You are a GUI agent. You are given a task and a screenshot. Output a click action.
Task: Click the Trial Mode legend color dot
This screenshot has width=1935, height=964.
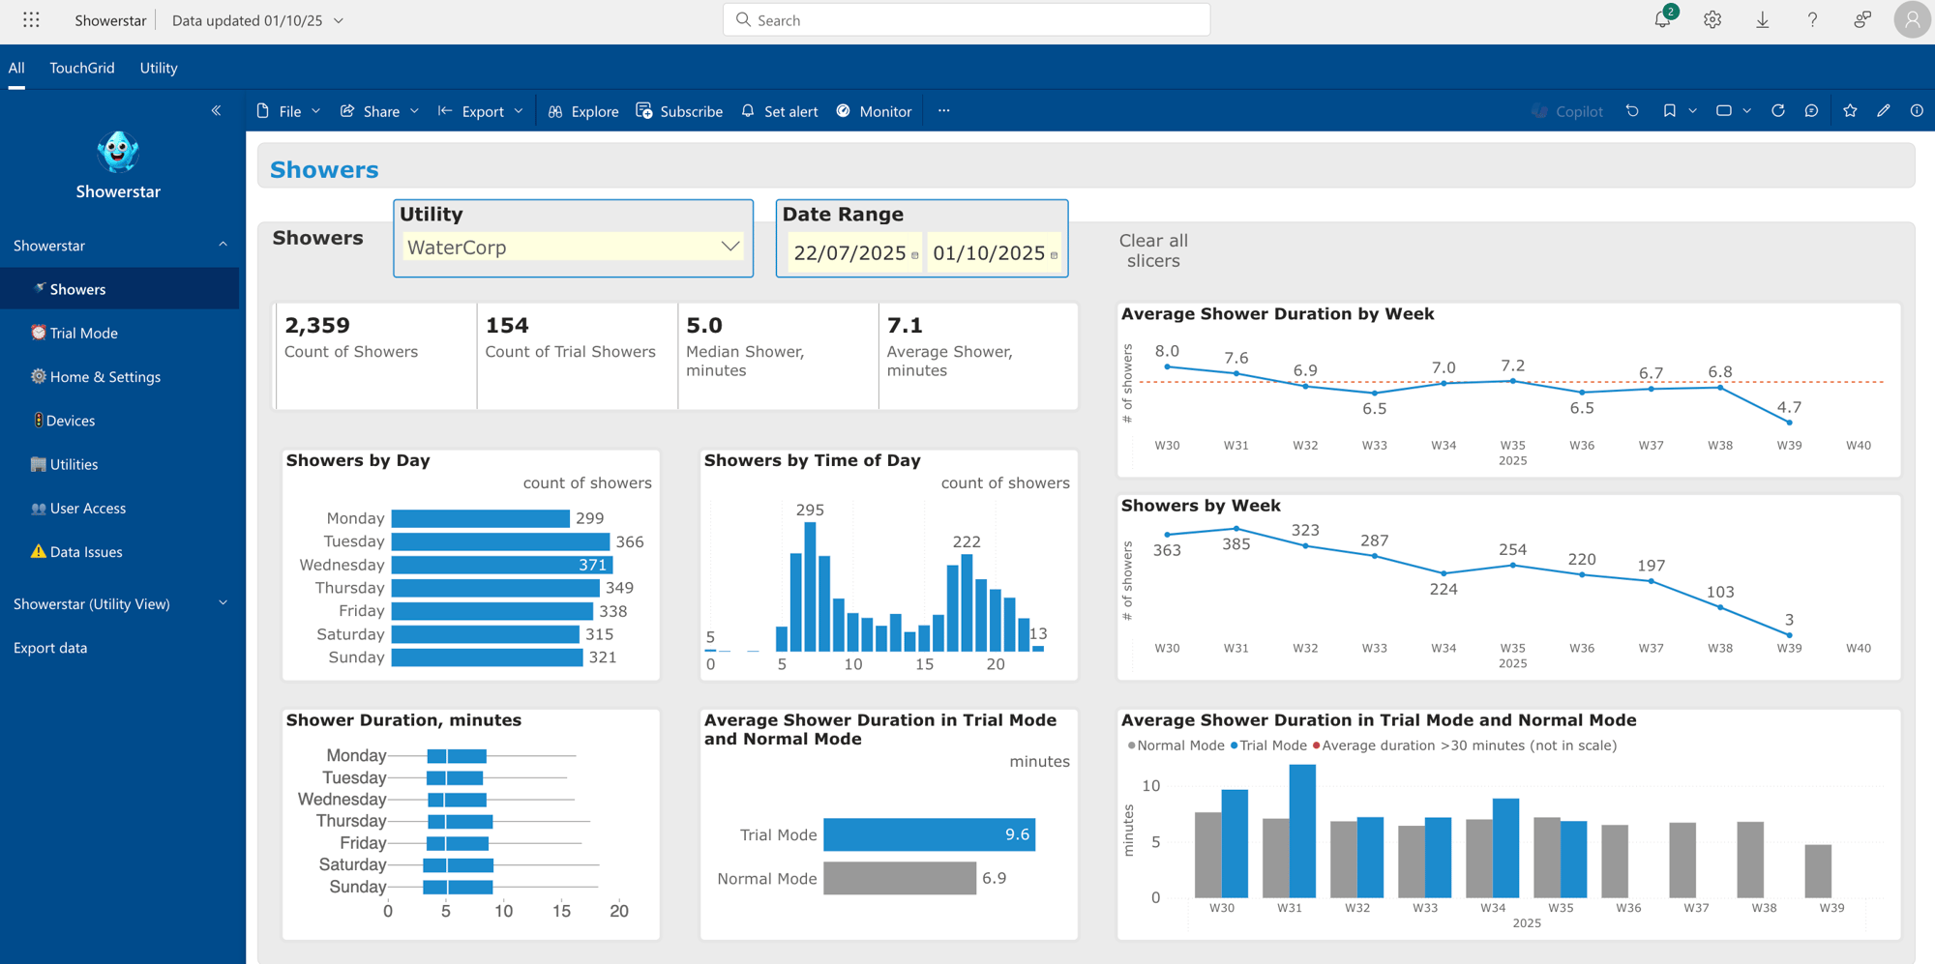tap(1235, 745)
